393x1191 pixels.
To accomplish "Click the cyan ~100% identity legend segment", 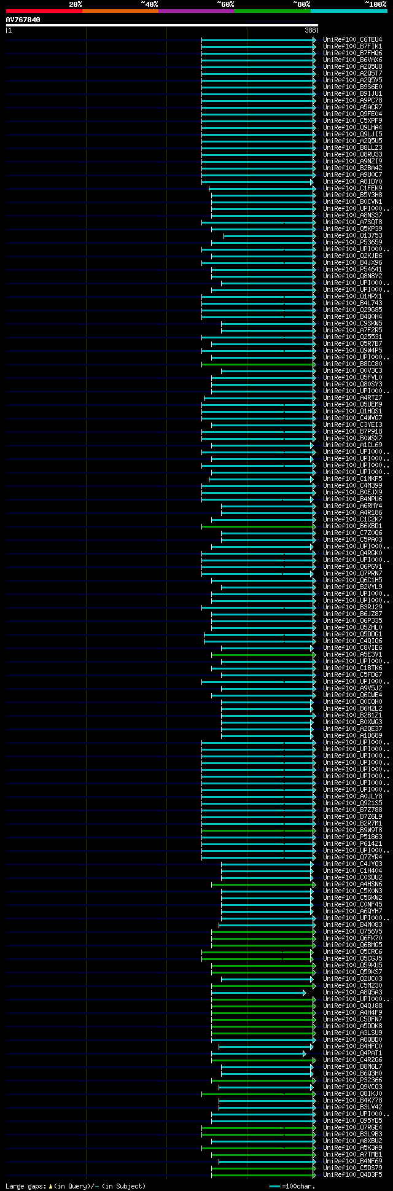I will coord(348,10).
